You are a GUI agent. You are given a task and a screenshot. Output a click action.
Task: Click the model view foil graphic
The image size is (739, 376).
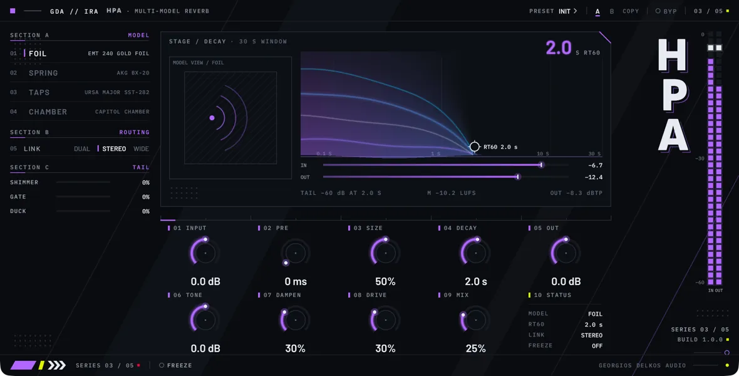[x=230, y=118]
